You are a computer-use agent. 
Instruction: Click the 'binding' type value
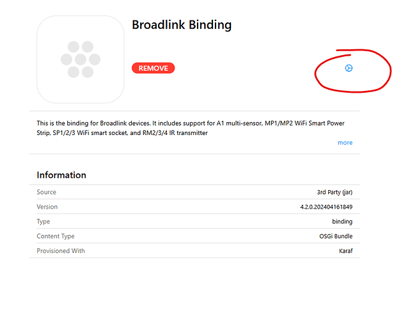point(342,221)
